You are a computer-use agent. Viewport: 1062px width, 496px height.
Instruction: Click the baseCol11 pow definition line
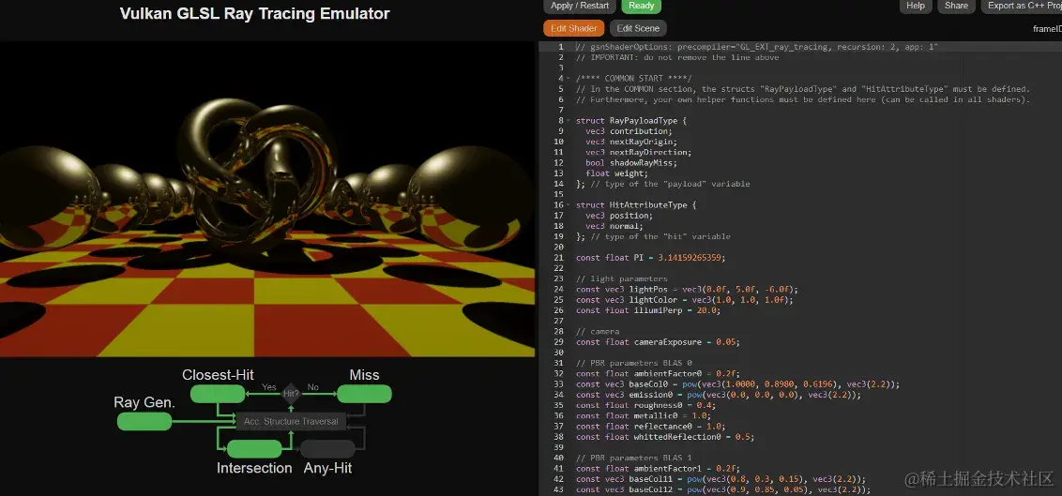click(721, 479)
